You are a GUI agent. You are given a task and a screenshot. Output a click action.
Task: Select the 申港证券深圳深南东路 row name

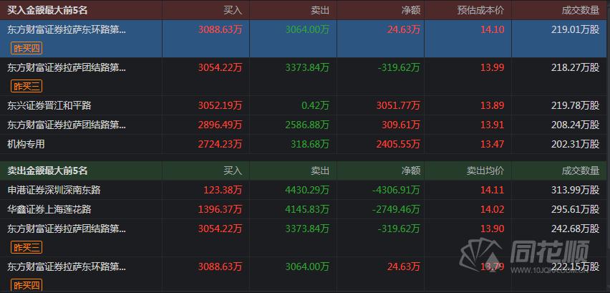[x=54, y=190]
